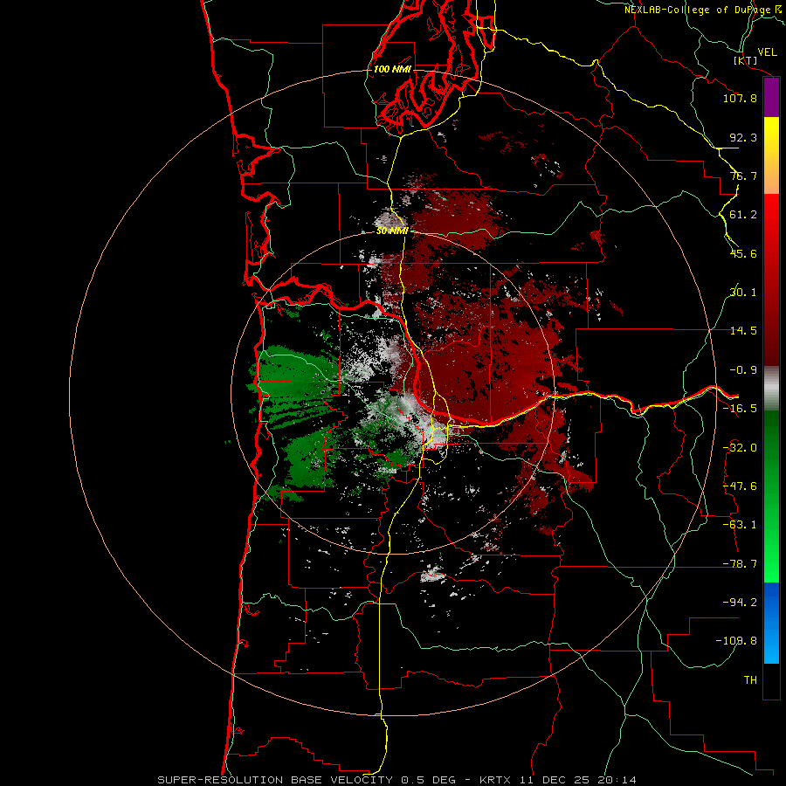Click the 100 NMI range ring label
The width and height of the screenshot is (786, 786).
point(392,69)
